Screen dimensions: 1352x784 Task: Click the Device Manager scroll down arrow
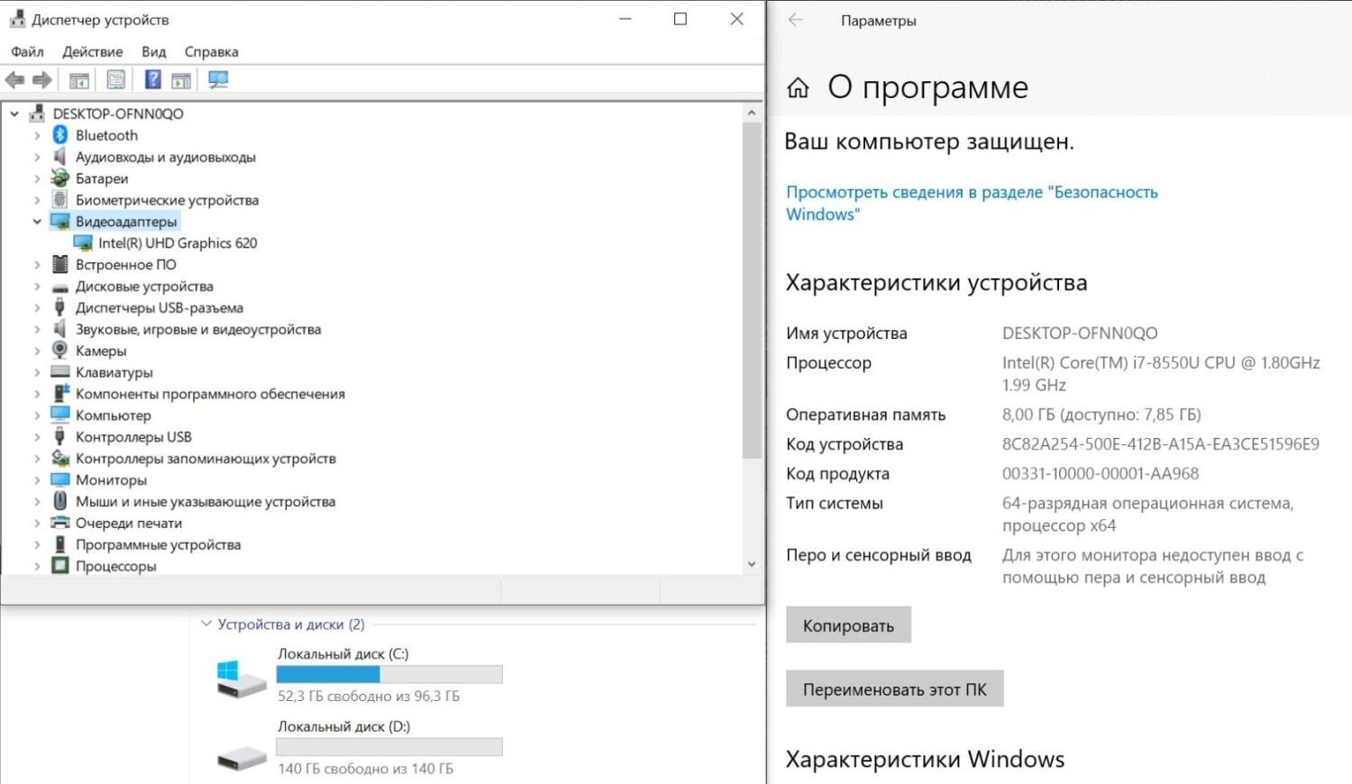[752, 564]
